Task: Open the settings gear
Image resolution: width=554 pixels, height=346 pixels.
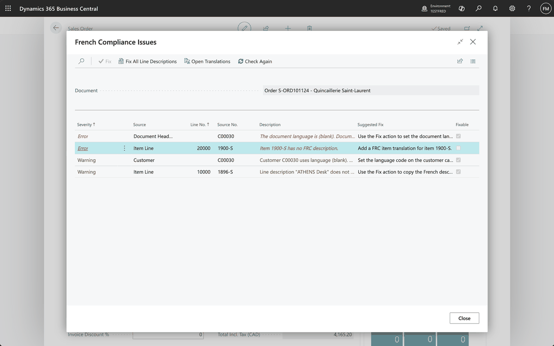Action: click(x=512, y=9)
